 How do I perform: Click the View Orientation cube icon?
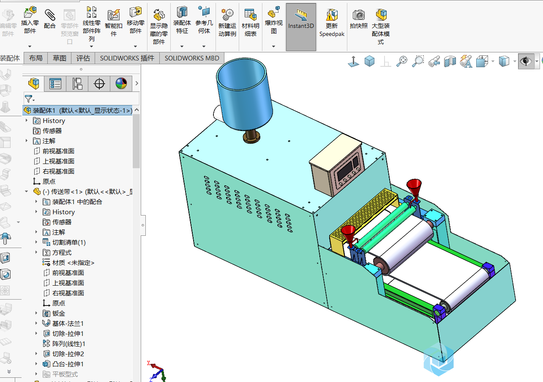tap(482, 62)
